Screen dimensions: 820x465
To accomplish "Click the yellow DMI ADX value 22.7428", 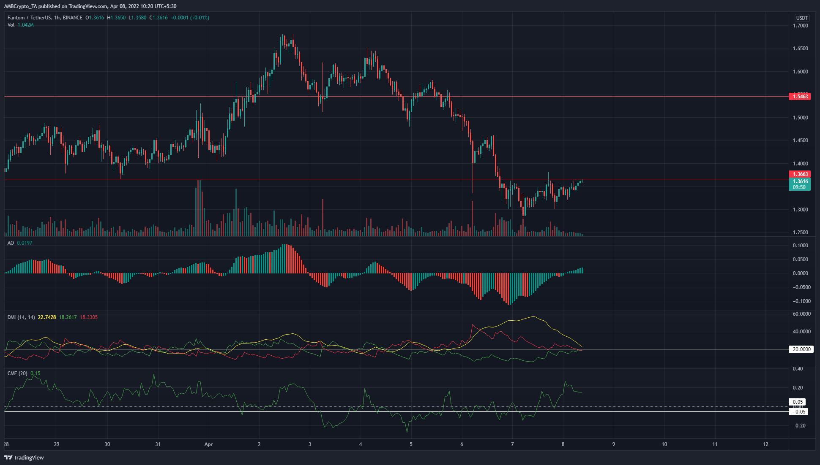I will coord(47,317).
